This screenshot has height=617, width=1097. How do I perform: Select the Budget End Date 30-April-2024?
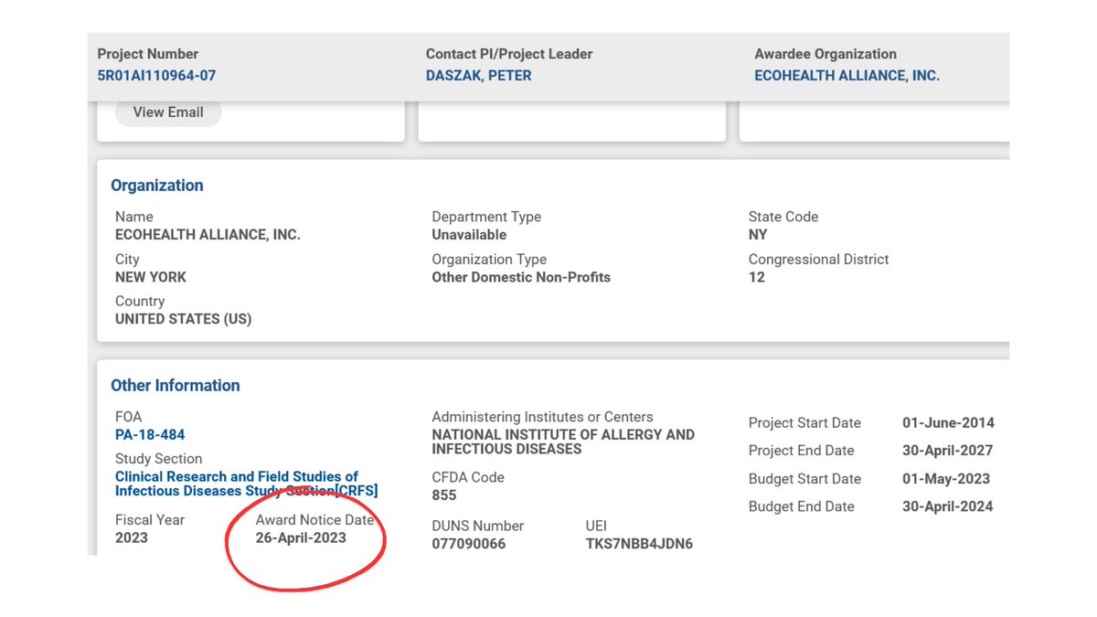click(x=947, y=506)
